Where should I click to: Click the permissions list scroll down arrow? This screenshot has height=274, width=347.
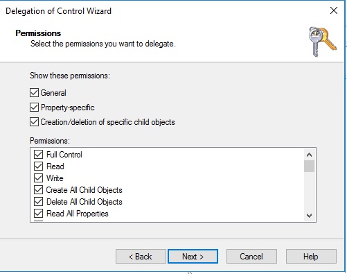tap(309, 216)
